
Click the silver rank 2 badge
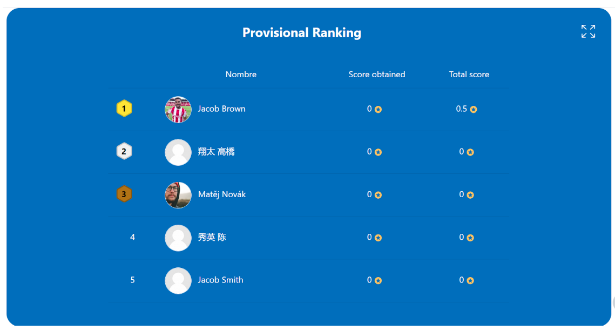(124, 151)
